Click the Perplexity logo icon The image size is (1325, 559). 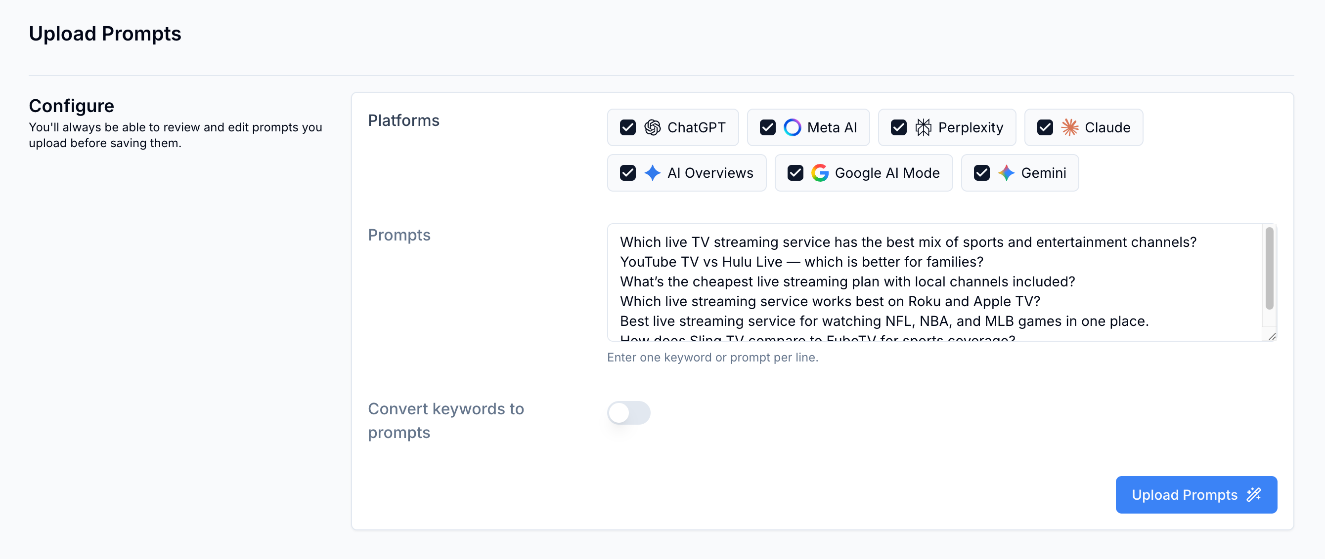[923, 127]
